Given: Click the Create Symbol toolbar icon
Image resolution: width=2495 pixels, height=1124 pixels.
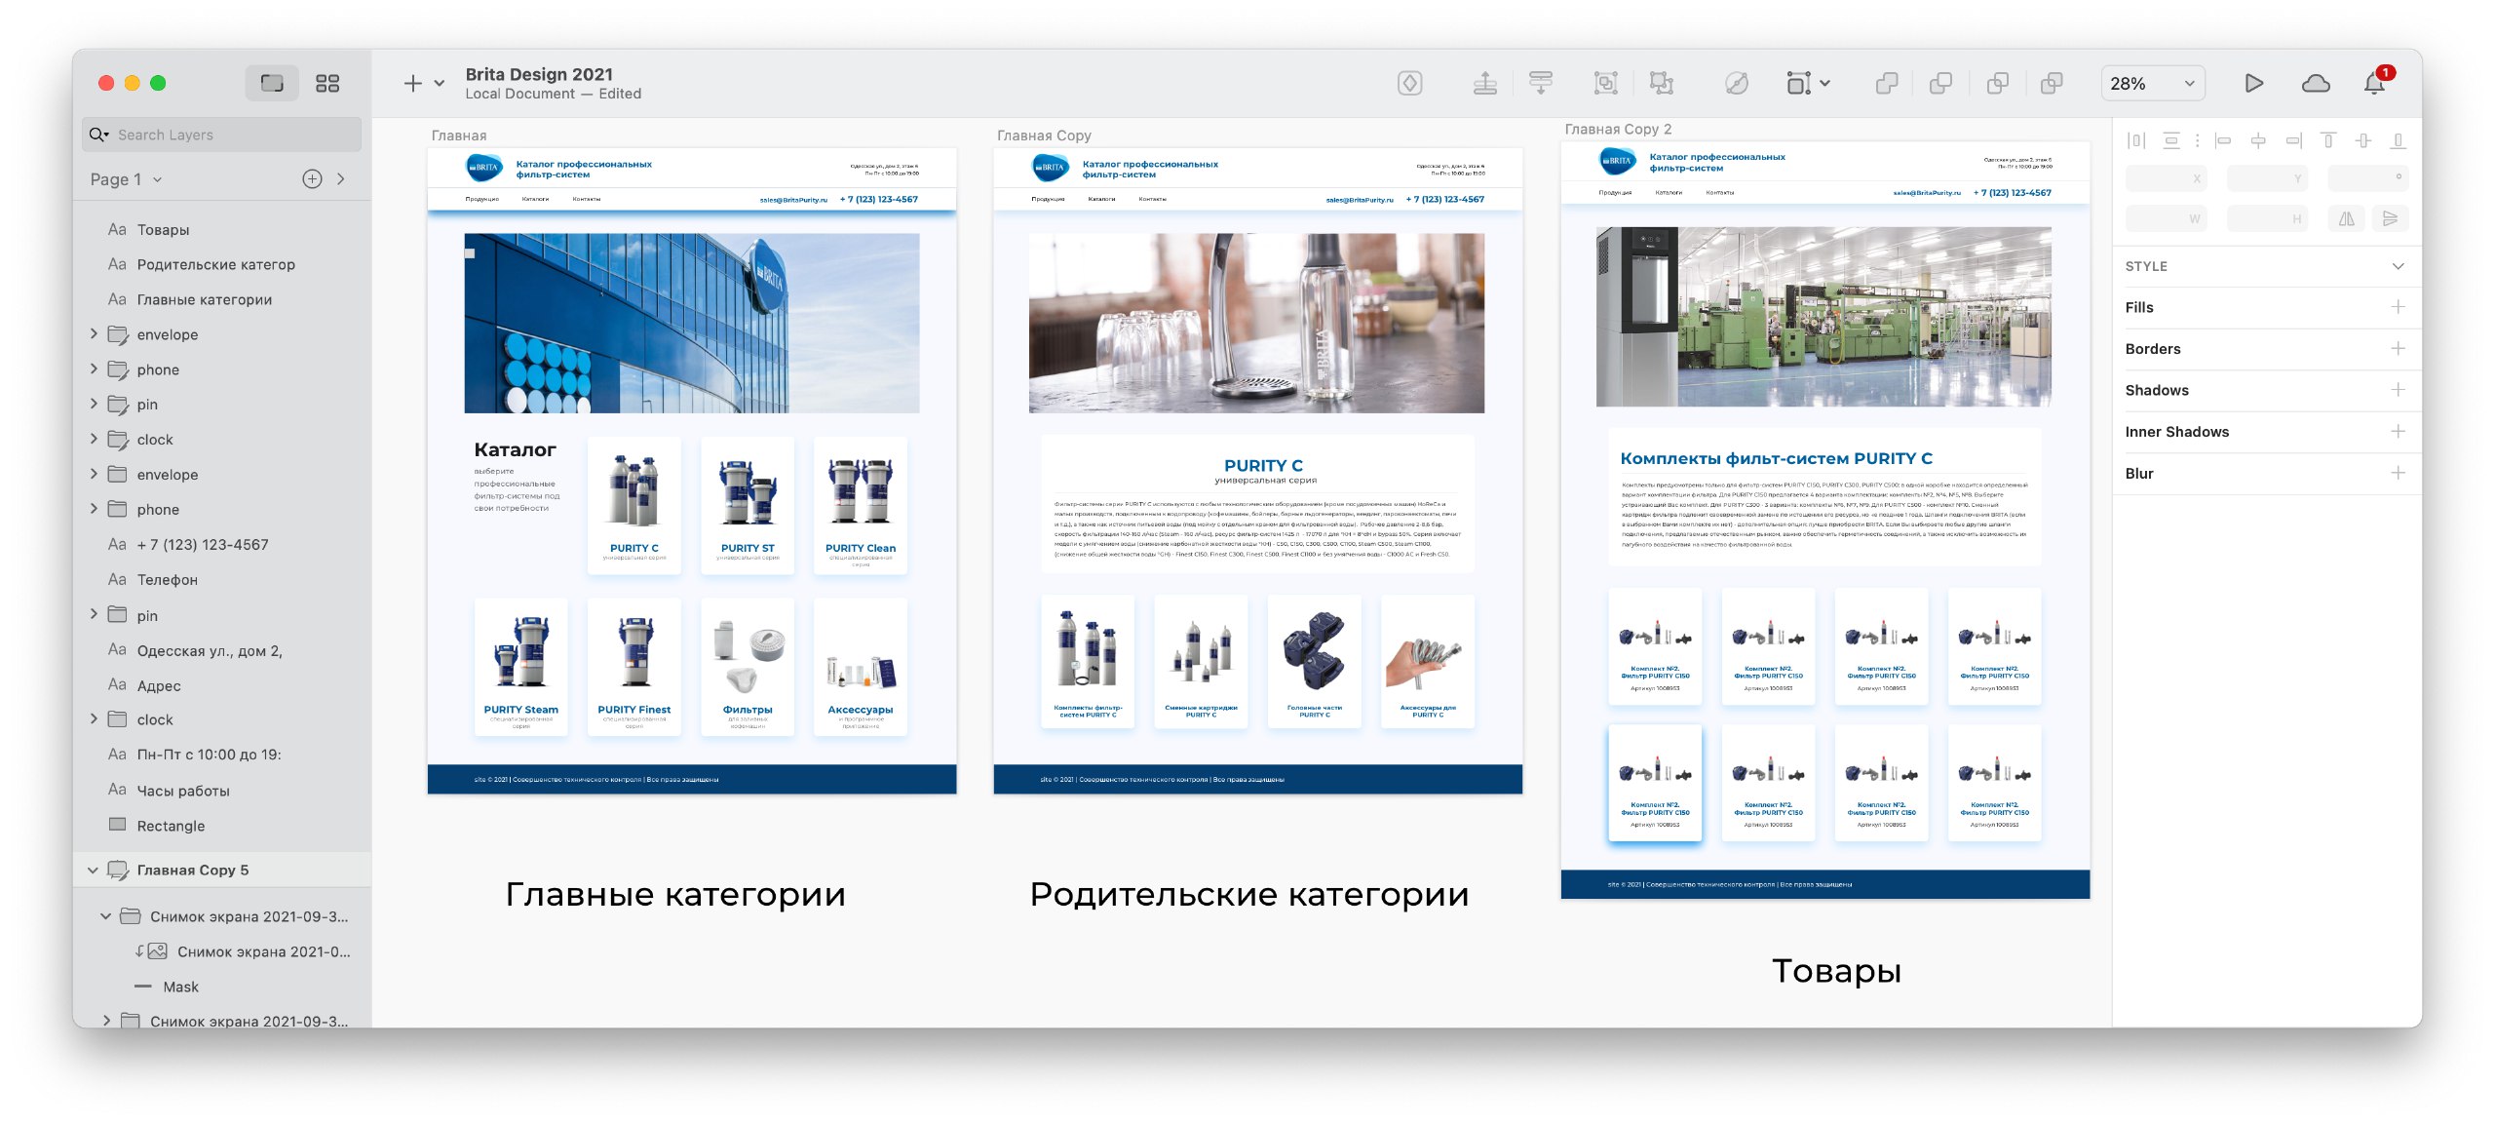Looking at the screenshot, I should 1409,84.
